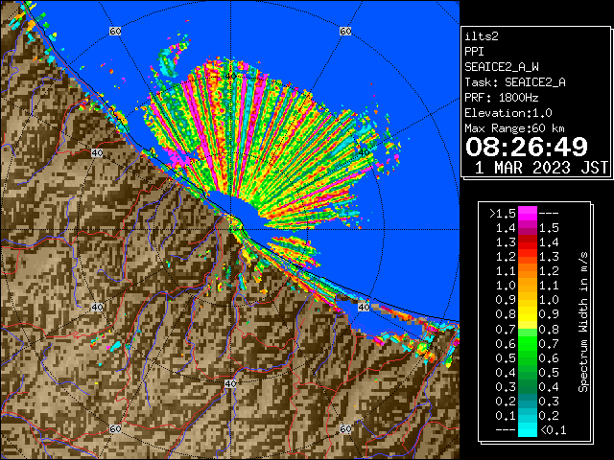This screenshot has height=460, width=614.
Task: Click the '60' range label at upper left
Action: (x=115, y=31)
